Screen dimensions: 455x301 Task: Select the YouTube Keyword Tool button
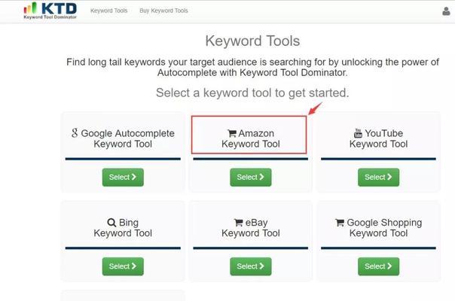click(x=378, y=177)
